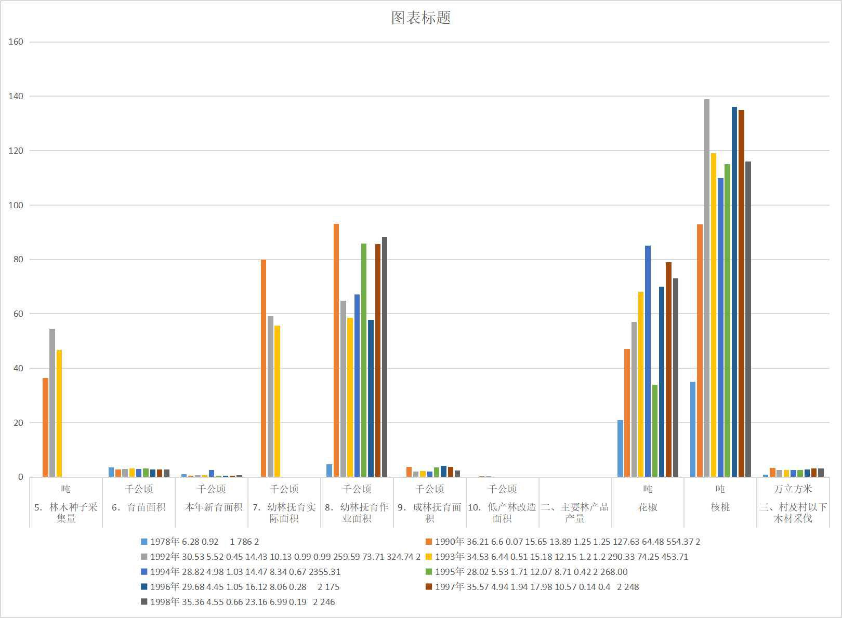Click the y-axis label 120
The image size is (842, 618).
[16, 151]
